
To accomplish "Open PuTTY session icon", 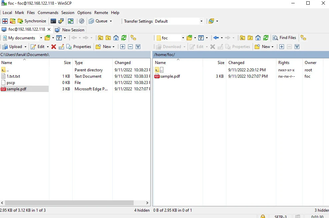I will pyautogui.click(x=61, y=21).
